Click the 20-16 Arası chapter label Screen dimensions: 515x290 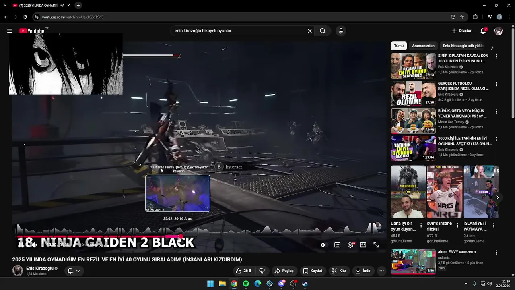pyautogui.click(x=89, y=244)
